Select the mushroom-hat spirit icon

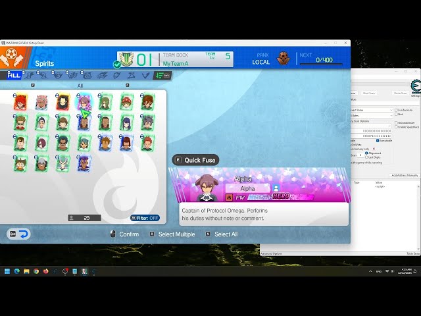pos(126,103)
